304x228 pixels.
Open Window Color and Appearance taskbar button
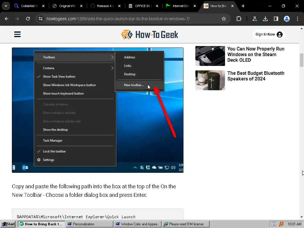[x=138, y=224]
